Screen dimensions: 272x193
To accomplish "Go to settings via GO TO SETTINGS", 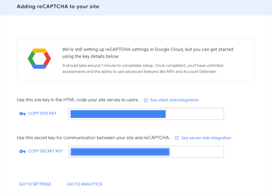I will [x=35, y=184].
